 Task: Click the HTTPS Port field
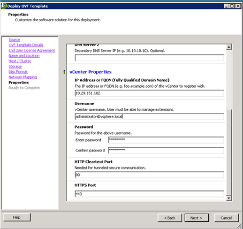tap(149, 194)
